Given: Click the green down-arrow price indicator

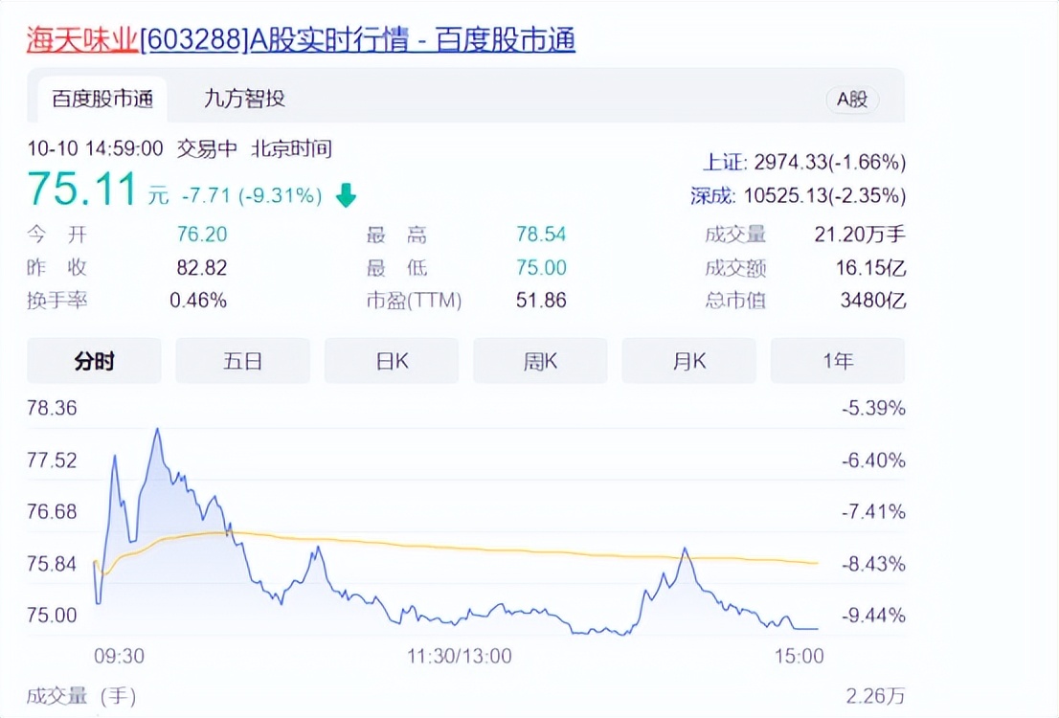Looking at the screenshot, I should (x=347, y=195).
